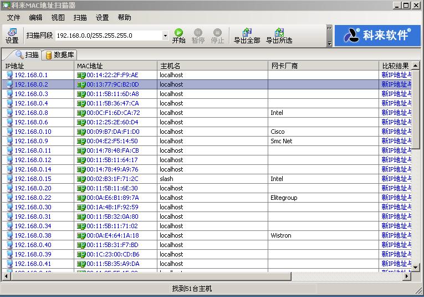Open the 帮助 menu
The height and width of the screenshot is (297, 424).
click(124, 18)
